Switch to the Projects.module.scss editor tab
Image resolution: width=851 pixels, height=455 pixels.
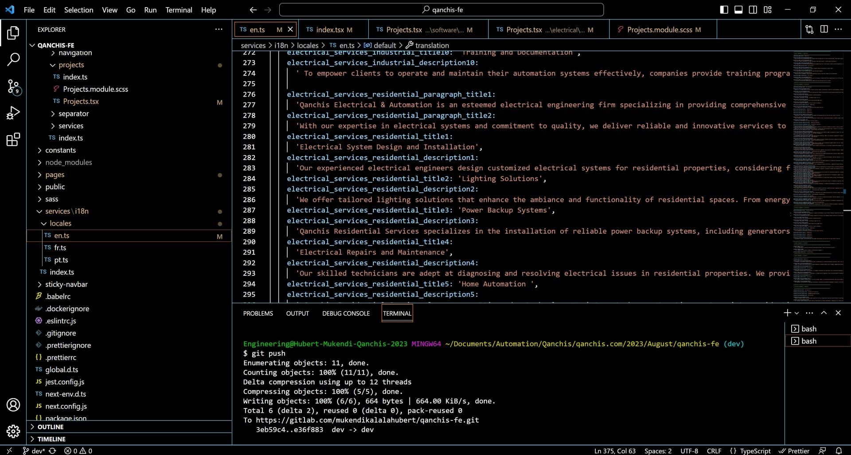(x=663, y=29)
